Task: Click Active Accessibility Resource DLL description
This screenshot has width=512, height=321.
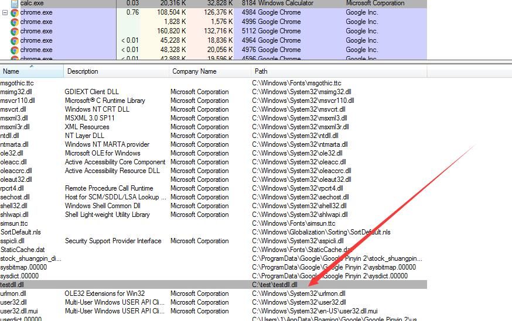Action: [x=112, y=171]
